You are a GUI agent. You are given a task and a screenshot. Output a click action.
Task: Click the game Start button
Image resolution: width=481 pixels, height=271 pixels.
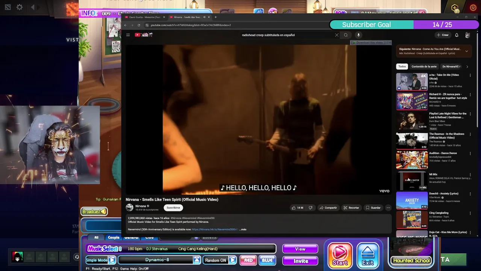(340, 255)
